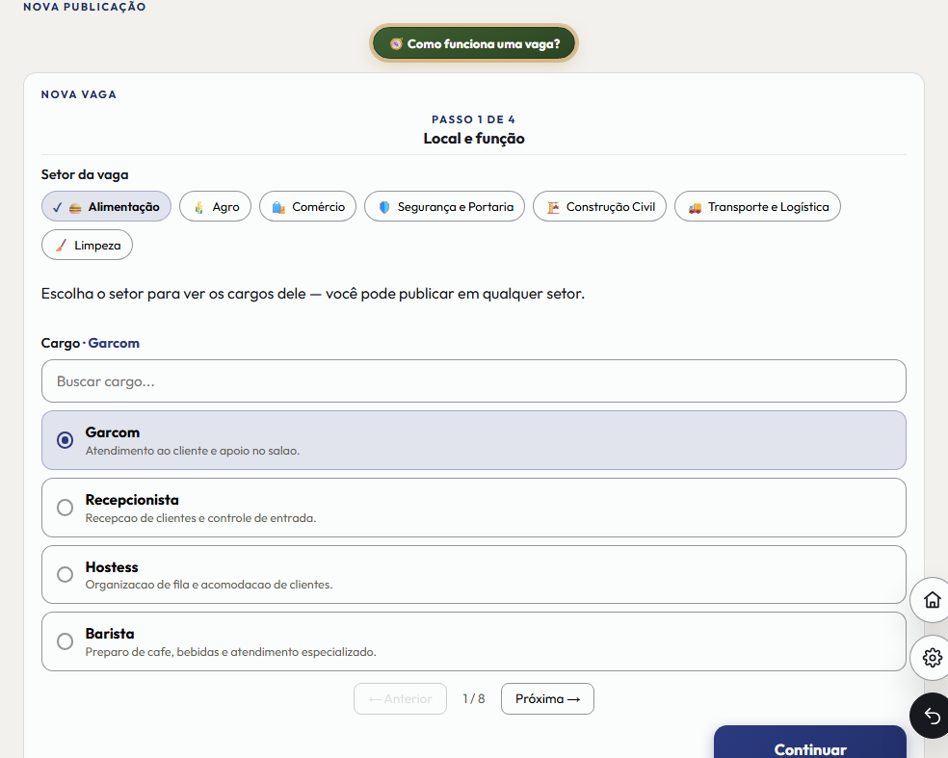Deselect the Alimentação sector chip

tap(106, 207)
